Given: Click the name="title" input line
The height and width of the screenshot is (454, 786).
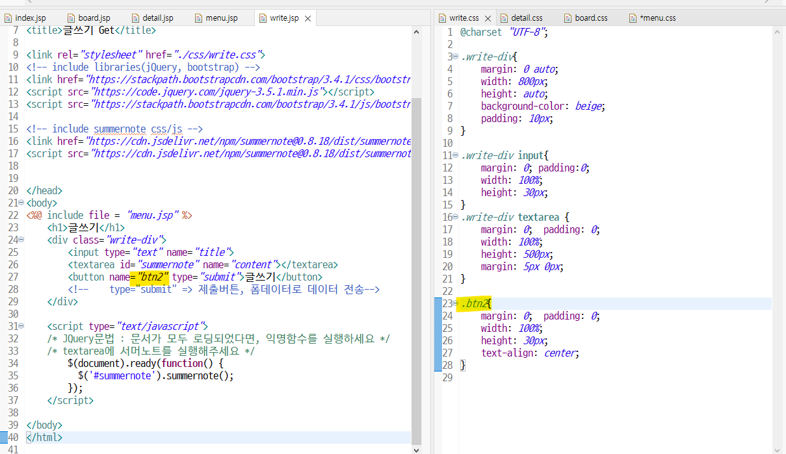Looking at the screenshot, I should [x=151, y=252].
